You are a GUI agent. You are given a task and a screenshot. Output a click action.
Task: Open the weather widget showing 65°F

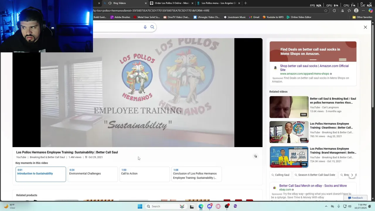tap(9, 206)
